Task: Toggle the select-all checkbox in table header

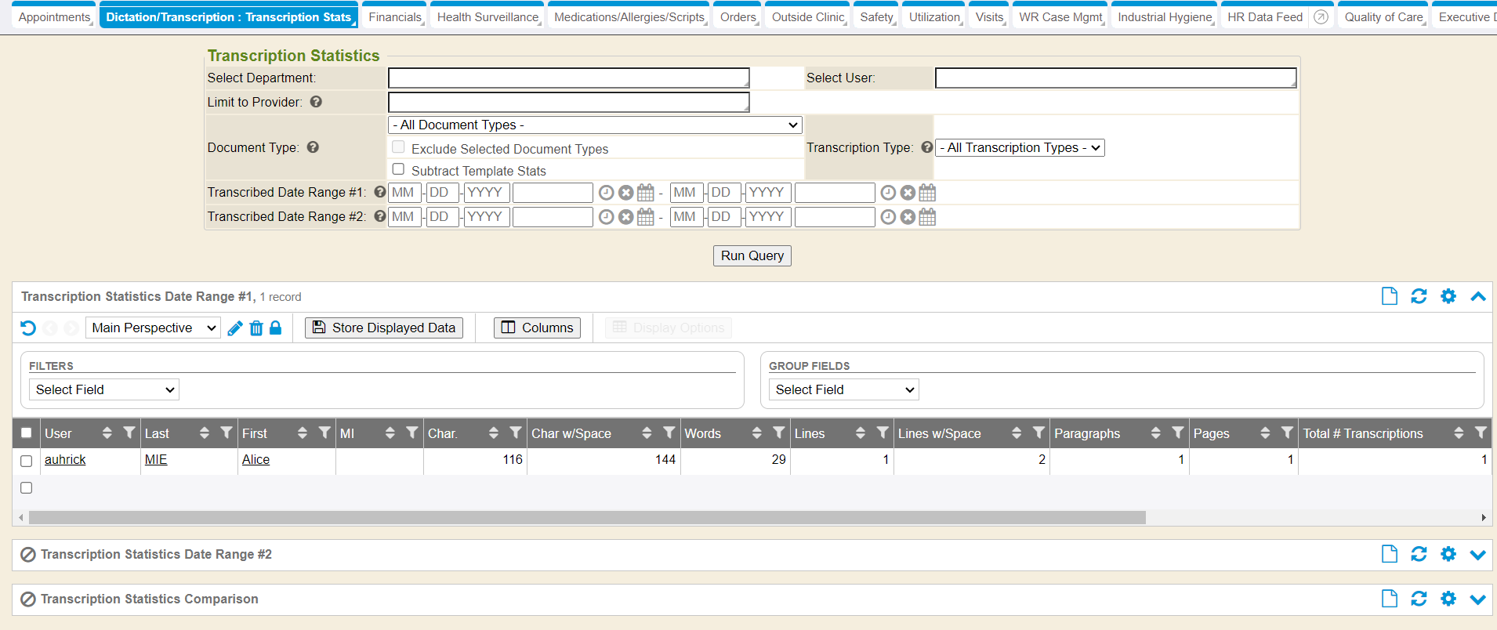Action: pos(27,433)
